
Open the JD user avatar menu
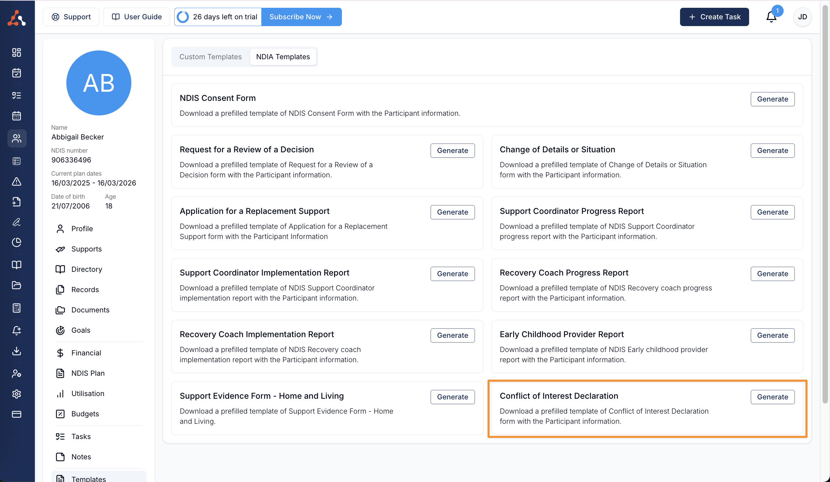(802, 17)
